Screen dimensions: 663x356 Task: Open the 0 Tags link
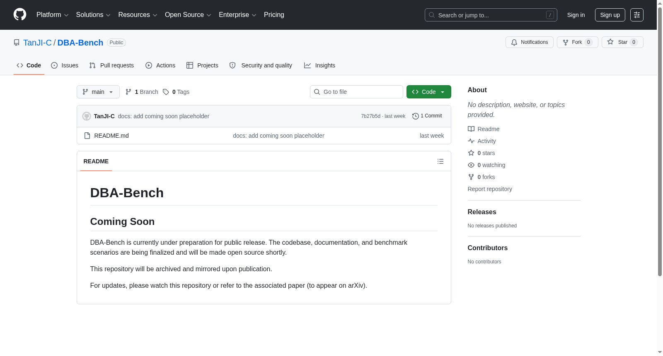click(x=176, y=92)
